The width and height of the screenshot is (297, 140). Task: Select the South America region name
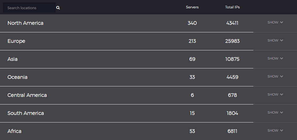(26, 113)
